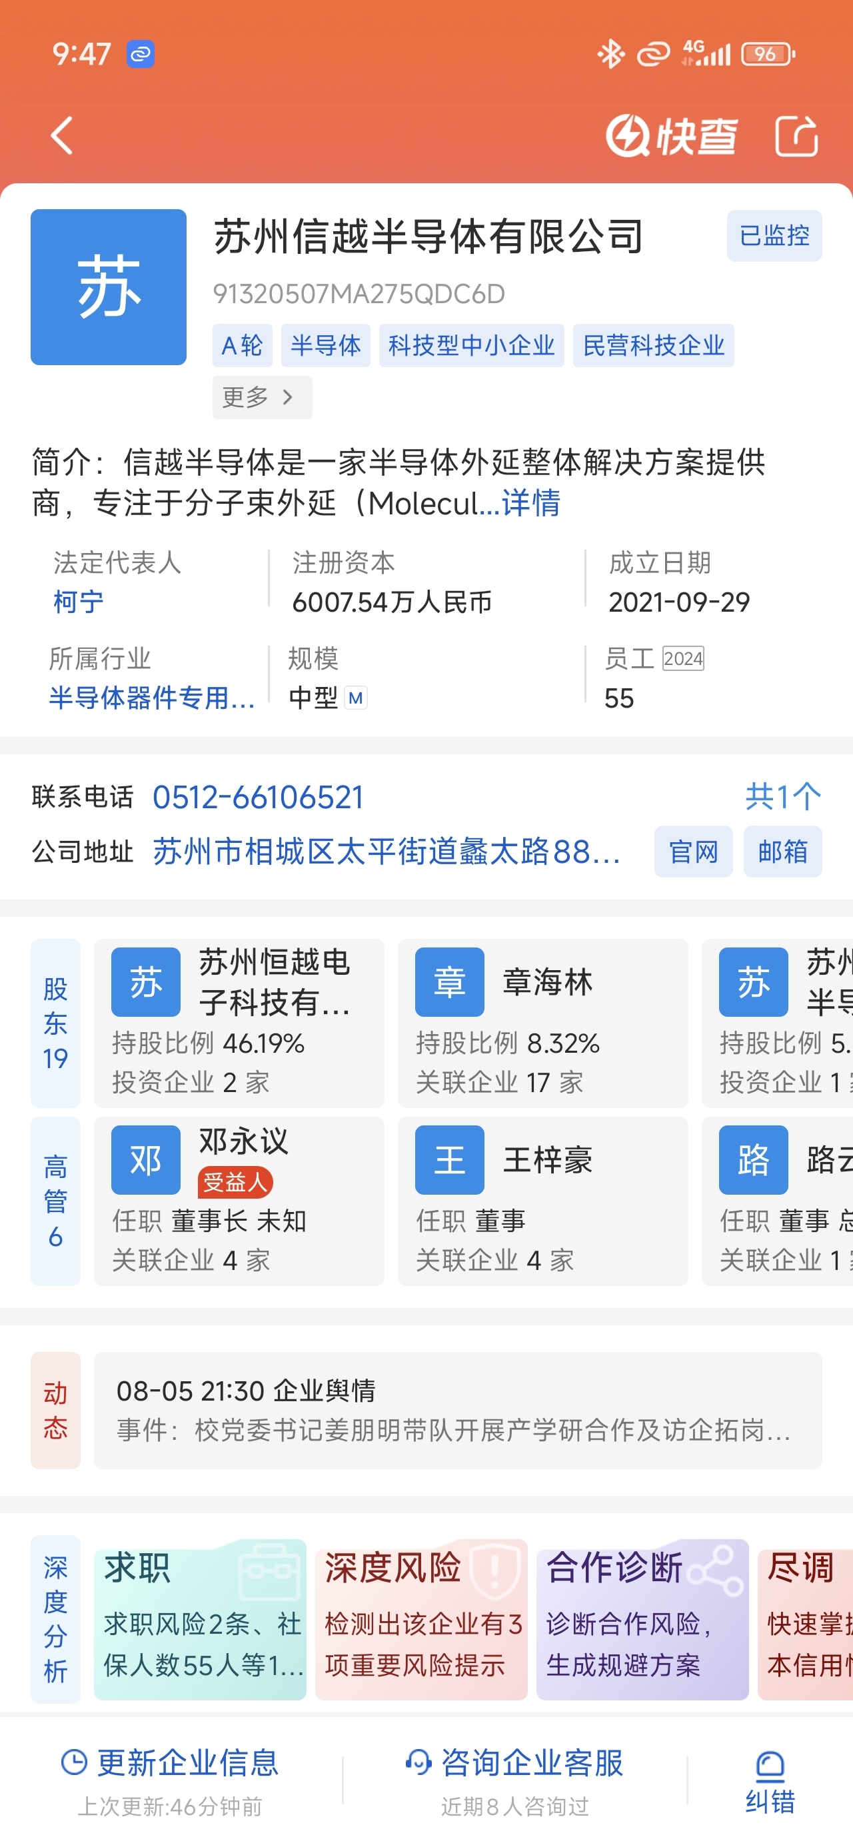This screenshot has height=1847, width=853.
Task: Open the 邮箱 email button
Action: [x=782, y=852]
